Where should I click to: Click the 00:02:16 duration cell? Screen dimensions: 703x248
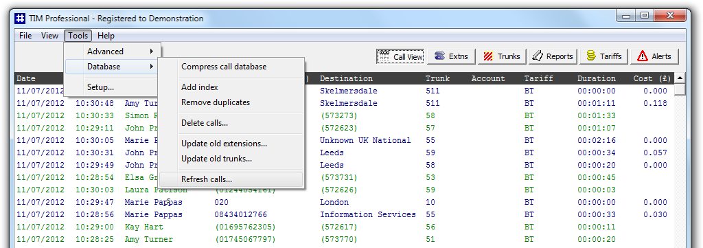coord(597,140)
